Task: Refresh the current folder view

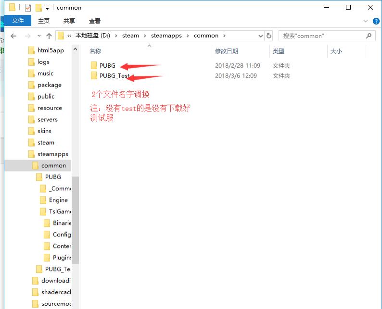Action: [x=269, y=36]
